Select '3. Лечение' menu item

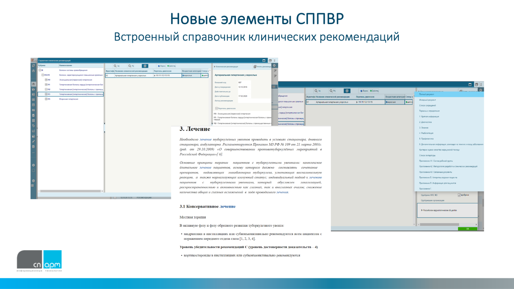coord(449,128)
